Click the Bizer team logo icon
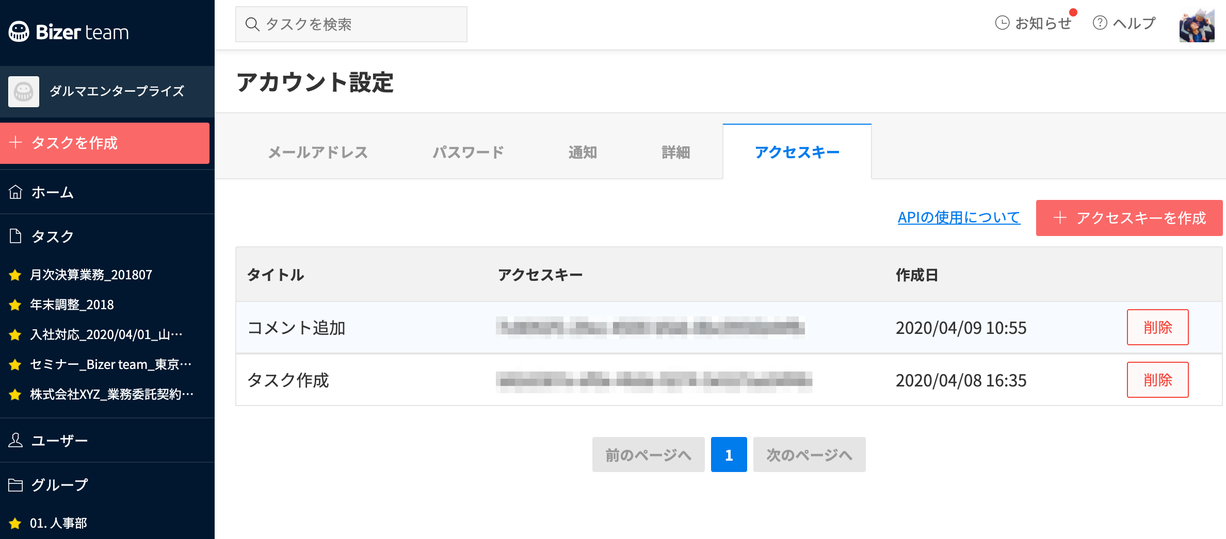 [19, 31]
